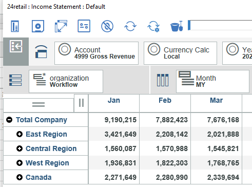The image size is (252, 187).
Task: Click the set editor list icon in toolbar
Action: (15, 26)
